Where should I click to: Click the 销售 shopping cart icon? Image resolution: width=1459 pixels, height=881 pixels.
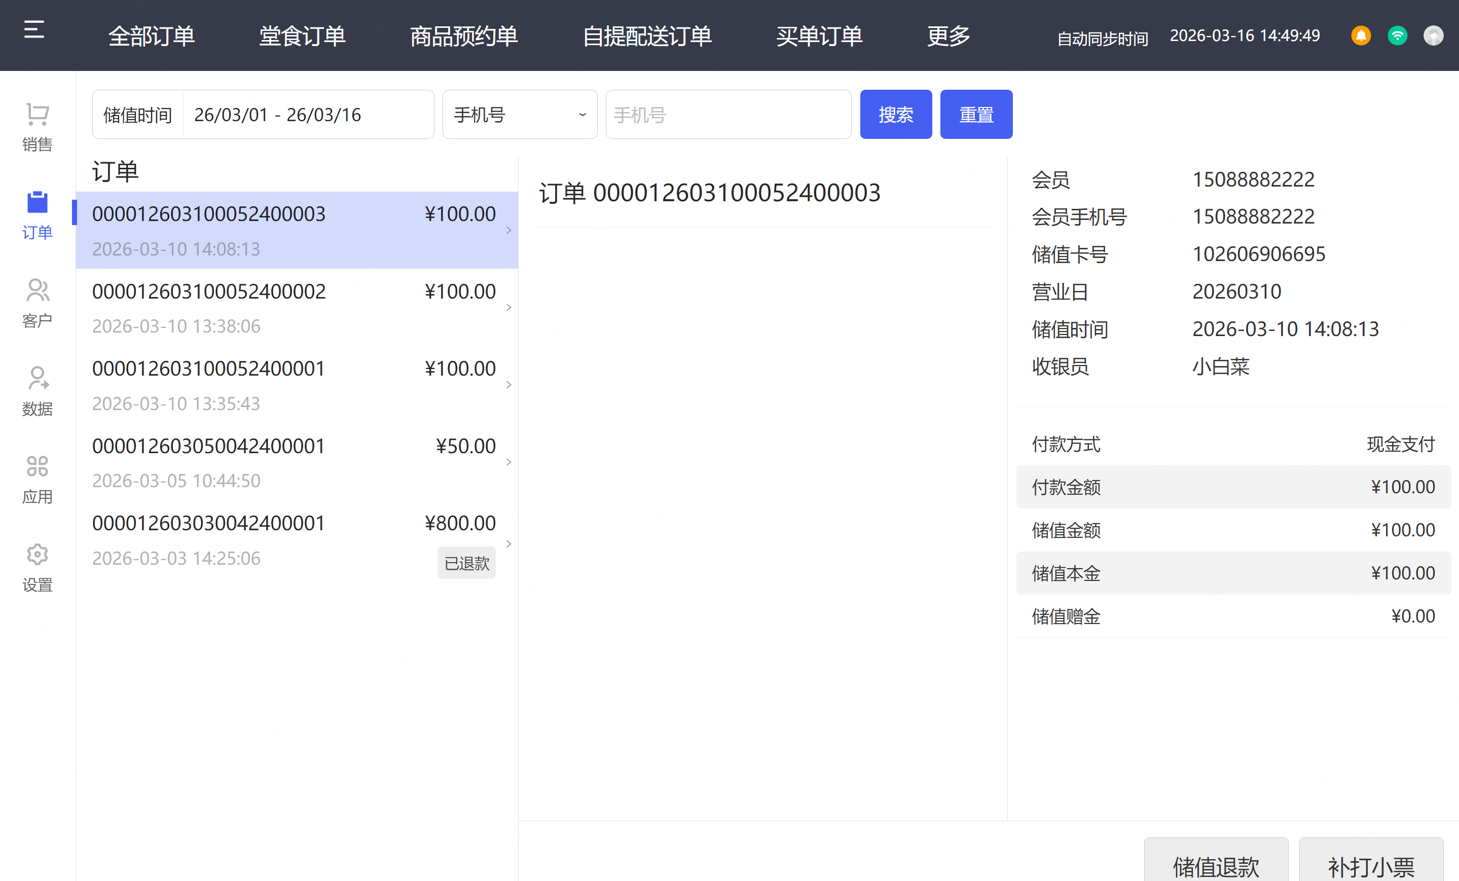coord(38,115)
